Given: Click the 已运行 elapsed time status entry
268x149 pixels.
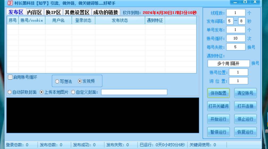Looking at the screenshot, I should click(162, 145).
